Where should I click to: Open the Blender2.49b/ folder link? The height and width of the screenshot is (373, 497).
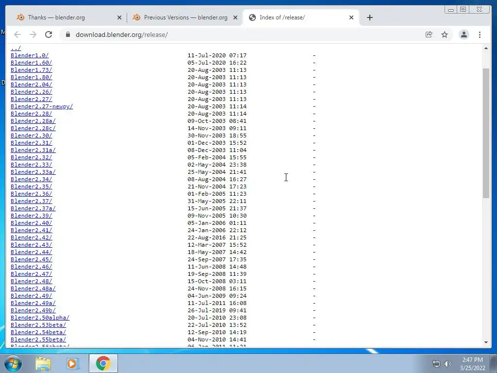(33, 311)
